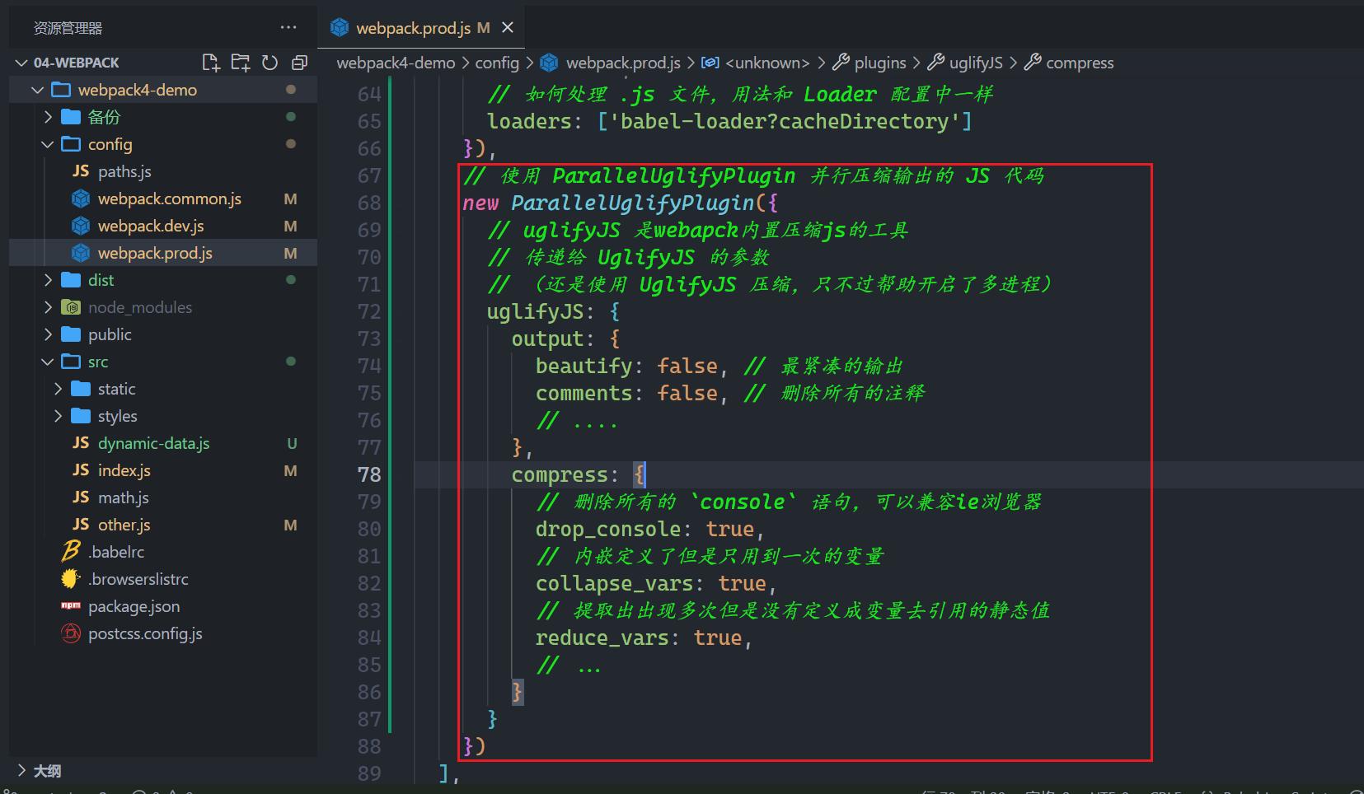The width and height of the screenshot is (1364, 794).
Task: Click webpack4-demo in the breadcrumb
Action: 396,63
